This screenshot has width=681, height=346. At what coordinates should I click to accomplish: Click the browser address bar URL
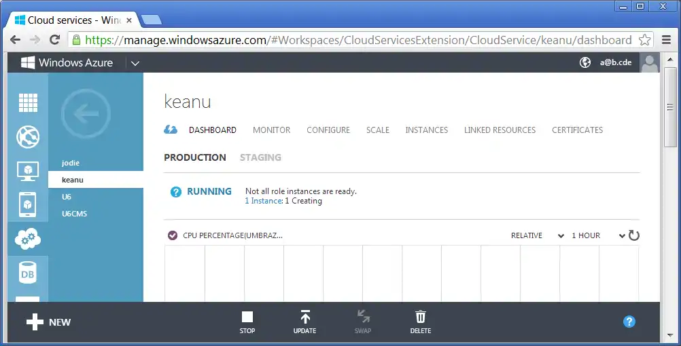click(358, 40)
